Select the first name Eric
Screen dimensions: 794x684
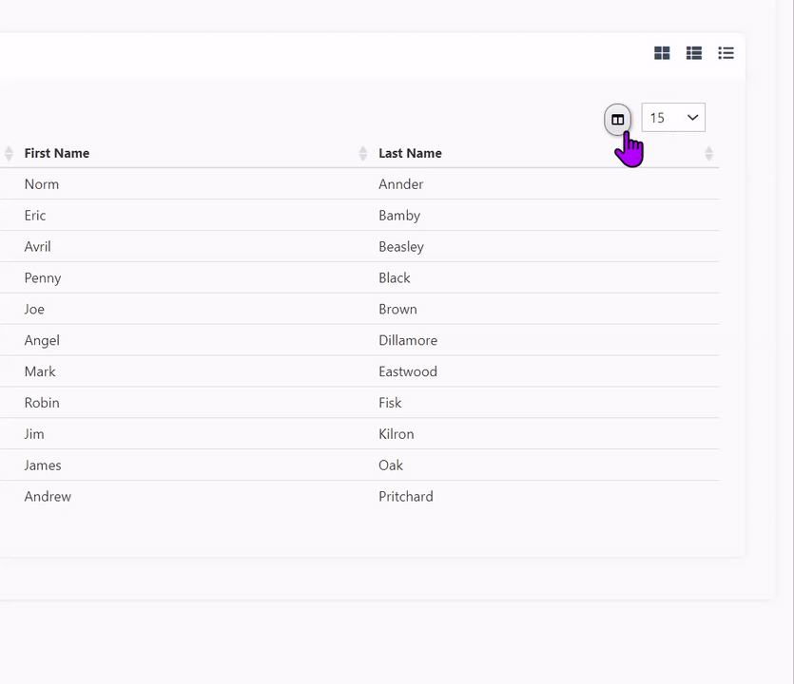[35, 216]
